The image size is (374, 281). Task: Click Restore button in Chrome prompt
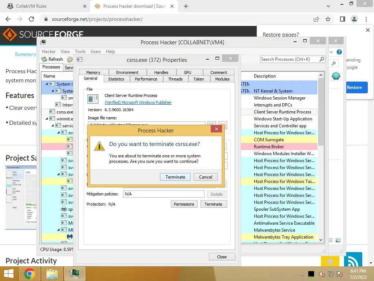[354, 87]
